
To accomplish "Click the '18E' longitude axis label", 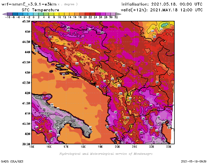I will (83, 147).
